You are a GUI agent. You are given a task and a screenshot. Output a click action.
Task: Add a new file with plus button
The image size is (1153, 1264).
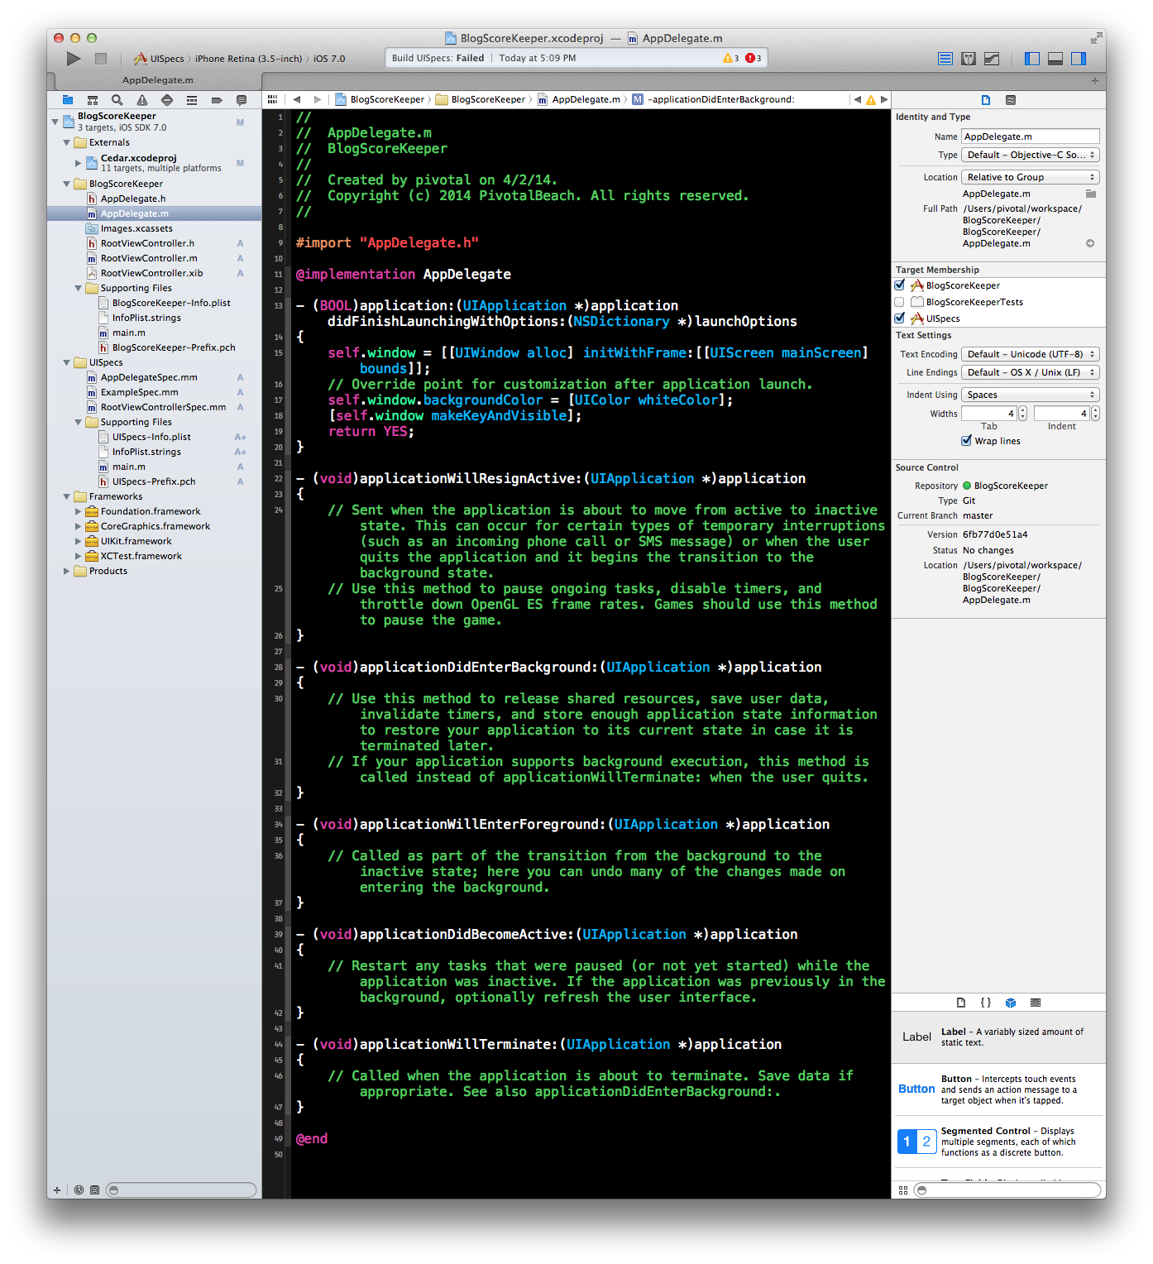pos(56,1190)
